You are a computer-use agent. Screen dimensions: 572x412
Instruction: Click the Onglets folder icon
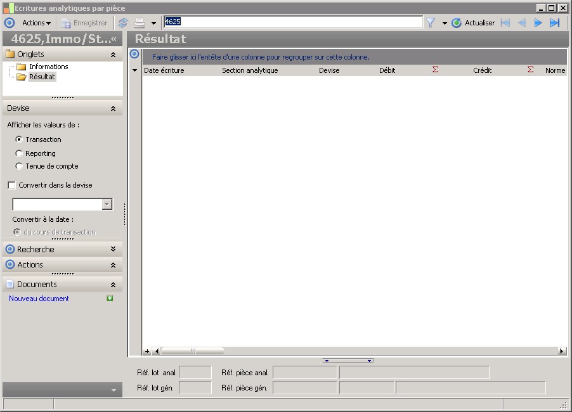(10, 54)
